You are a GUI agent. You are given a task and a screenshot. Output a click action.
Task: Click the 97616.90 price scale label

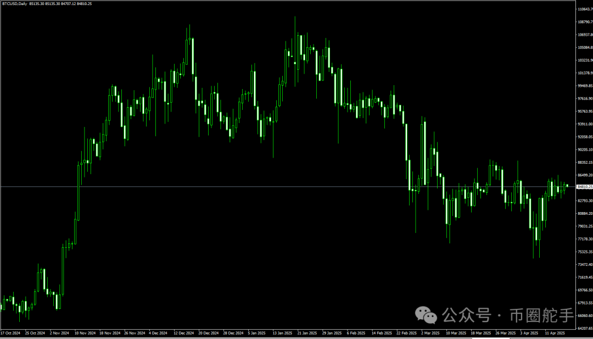[585, 99]
